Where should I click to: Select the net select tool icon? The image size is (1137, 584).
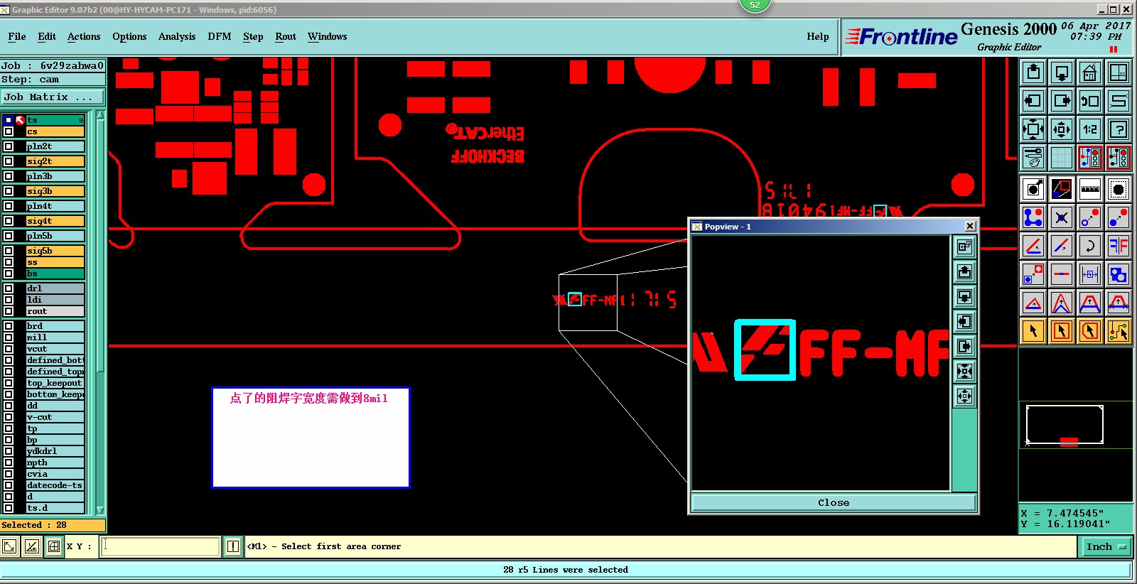click(x=1119, y=331)
